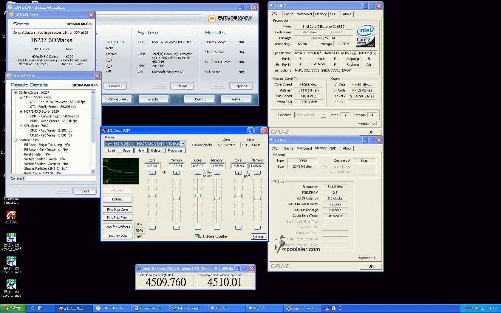
Task: Open the About tab in lower CPU-Z
Action: (347, 148)
